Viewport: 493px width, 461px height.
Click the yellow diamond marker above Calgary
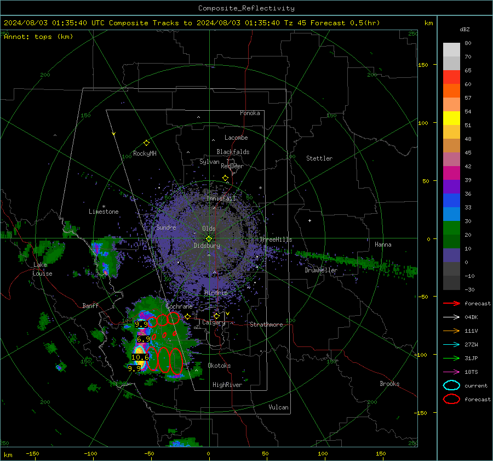click(x=216, y=316)
